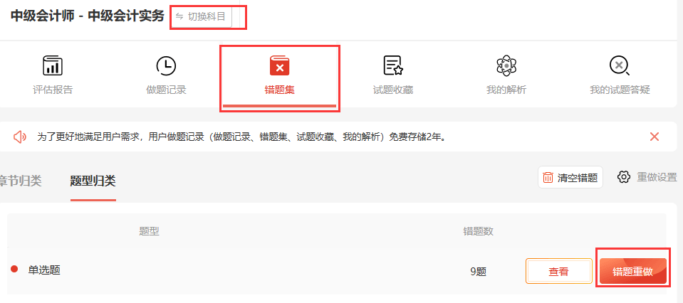
Task: Switch to 章节归类 tab
Action: click(21, 181)
